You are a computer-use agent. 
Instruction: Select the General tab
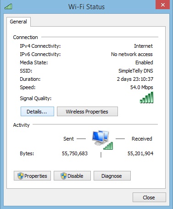18,22
